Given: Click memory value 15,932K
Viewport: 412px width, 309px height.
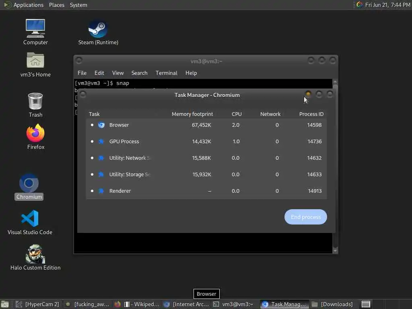Looking at the screenshot, I should tap(202, 175).
